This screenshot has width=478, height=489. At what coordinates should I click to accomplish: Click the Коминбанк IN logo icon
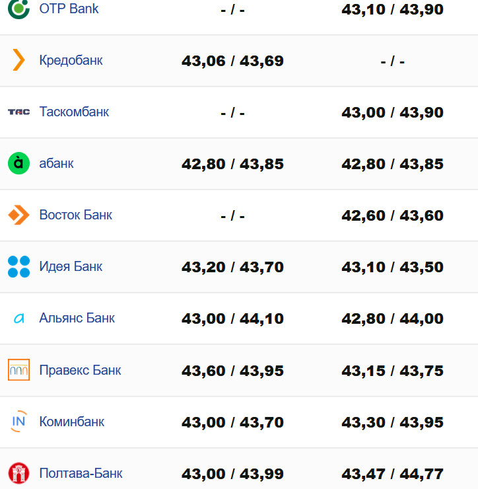coord(19,421)
